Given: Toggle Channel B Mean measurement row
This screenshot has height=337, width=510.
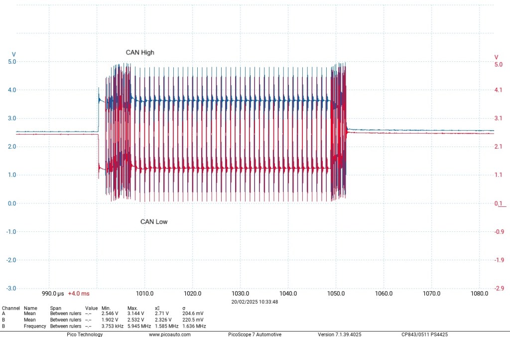Looking at the screenshot, I should pos(30,320).
